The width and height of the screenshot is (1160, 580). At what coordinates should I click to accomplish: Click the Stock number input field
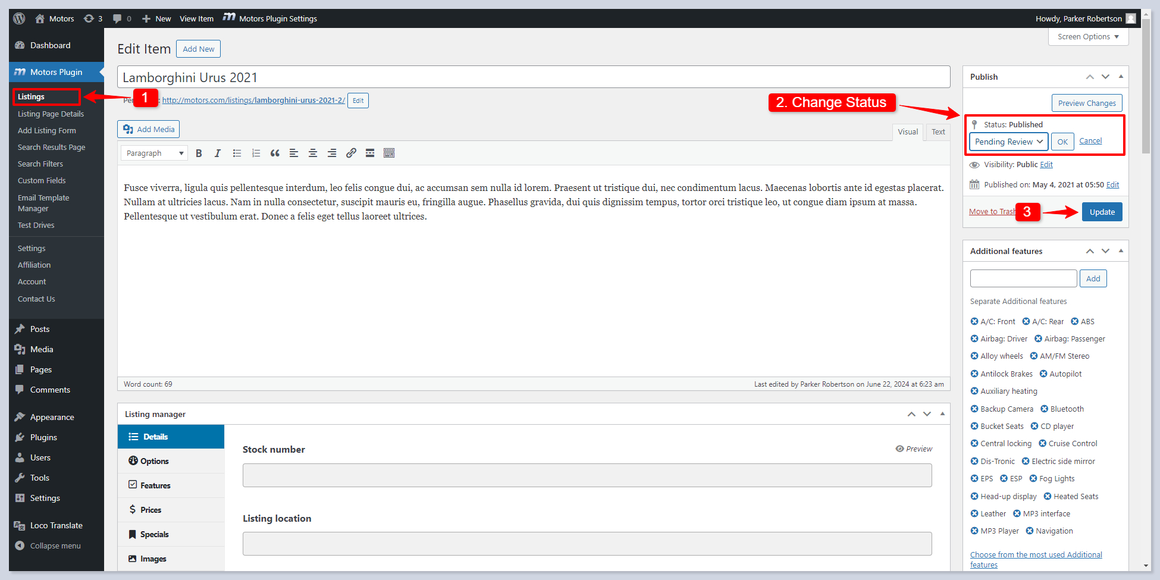click(587, 475)
